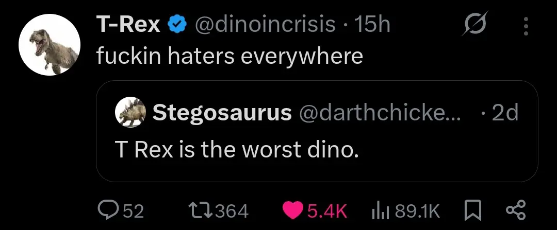Bookmark this tweet
Image resolution: width=557 pixels, height=230 pixels.
(472, 210)
